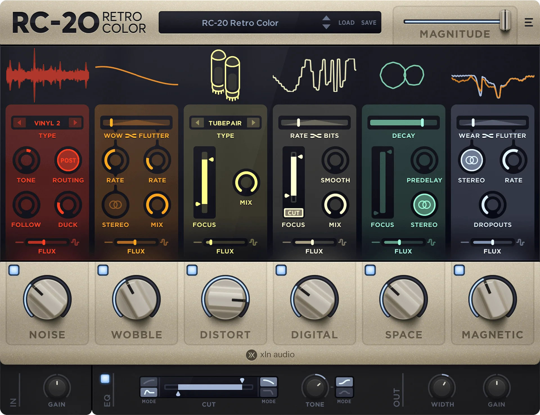This screenshot has height=415, width=540.
Task: Click the preset name field showing RC-20 Retro Color
Action: coord(240,23)
